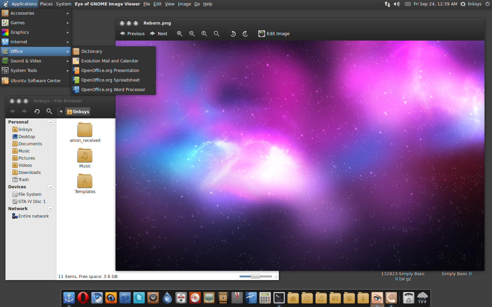
Task: Zoom in on the image in Eye of GNOME
Action: click(x=179, y=33)
